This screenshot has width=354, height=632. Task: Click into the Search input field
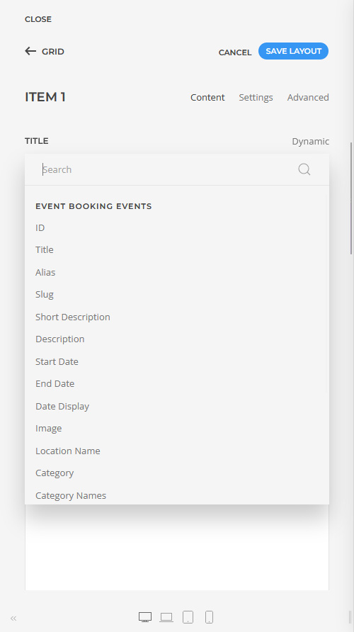[169, 169]
